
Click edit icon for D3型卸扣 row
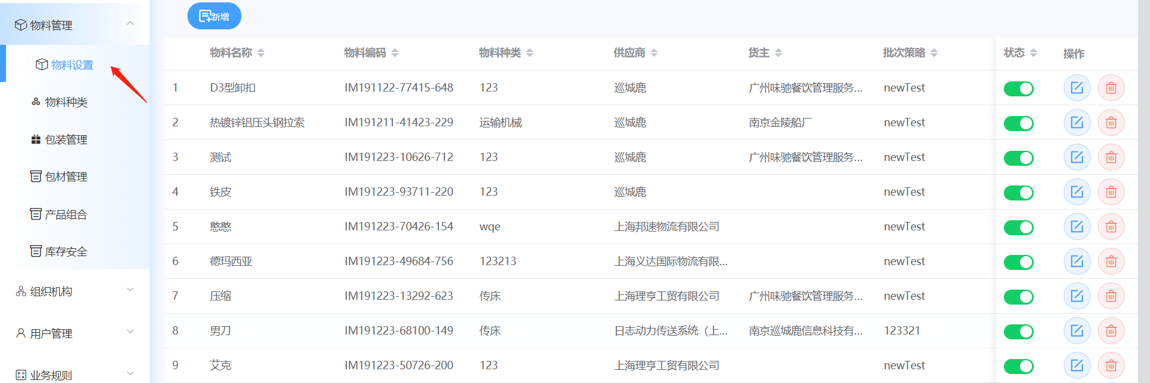(x=1076, y=88)
